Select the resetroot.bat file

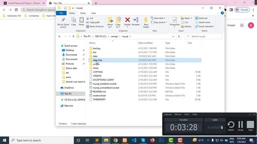pos(99,96)
